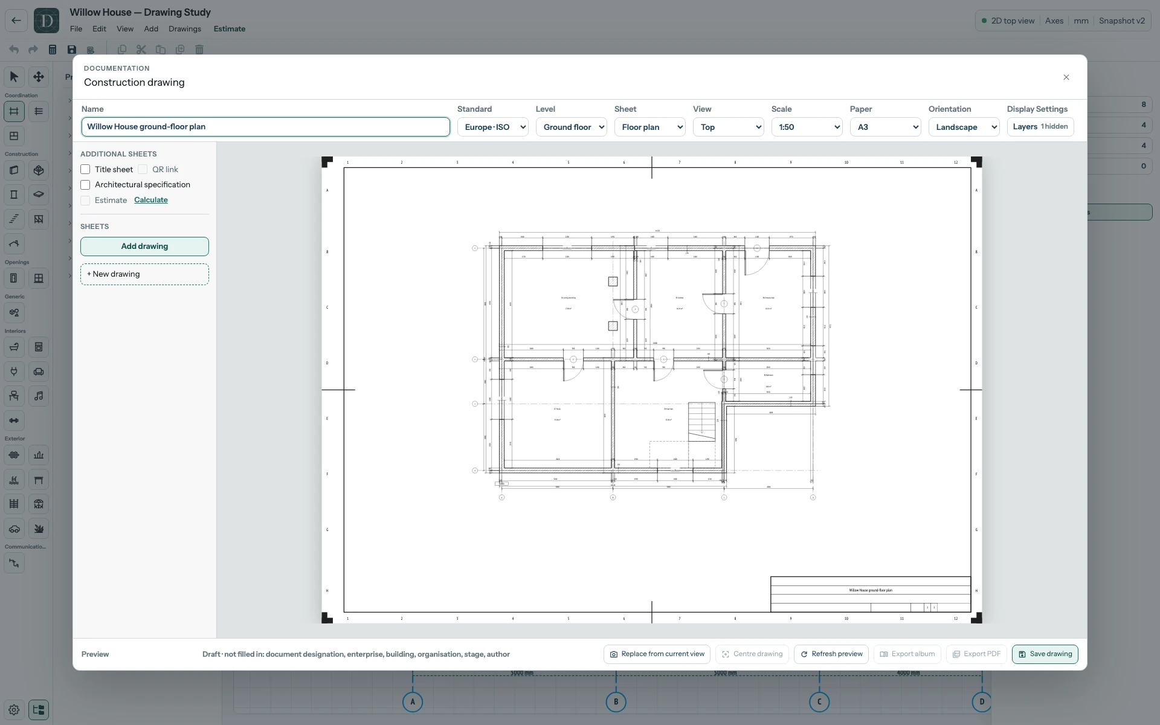Viewport: 1160px width, 725px height.
Task: Select the arrow pointer tool in main window
Action: click(x=14, y=77)
